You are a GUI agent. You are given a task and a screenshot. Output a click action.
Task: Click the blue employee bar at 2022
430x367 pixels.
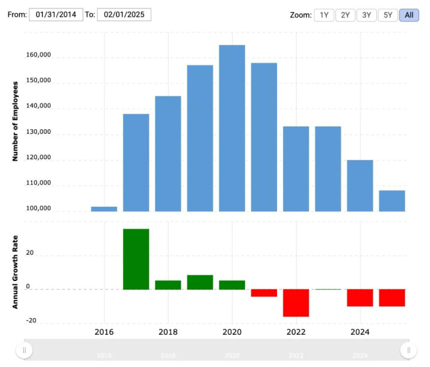coord(296,169)
